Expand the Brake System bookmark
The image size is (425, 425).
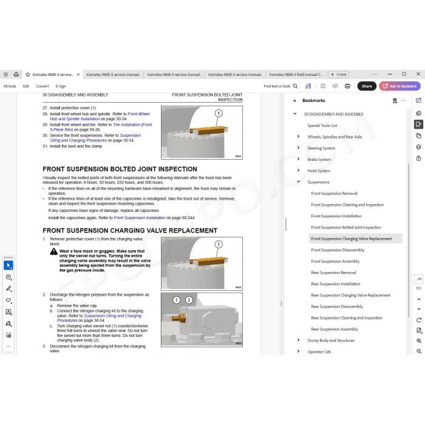click(x=299, y=159)
